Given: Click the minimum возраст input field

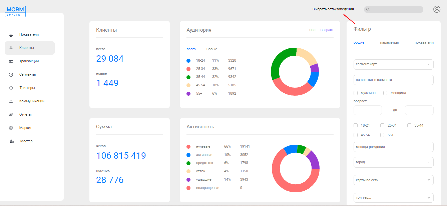Looking at the screenshot, I should coord(368,110).
